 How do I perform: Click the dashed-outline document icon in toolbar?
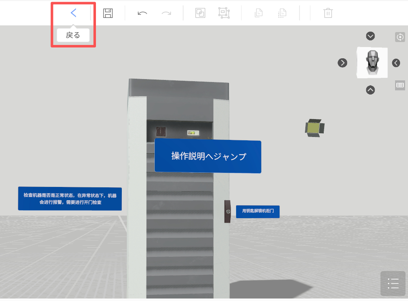tap(282, 13)
